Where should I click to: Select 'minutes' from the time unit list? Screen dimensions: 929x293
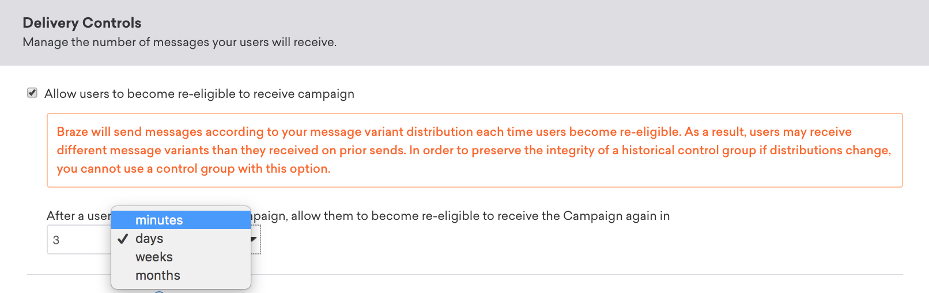159,220
